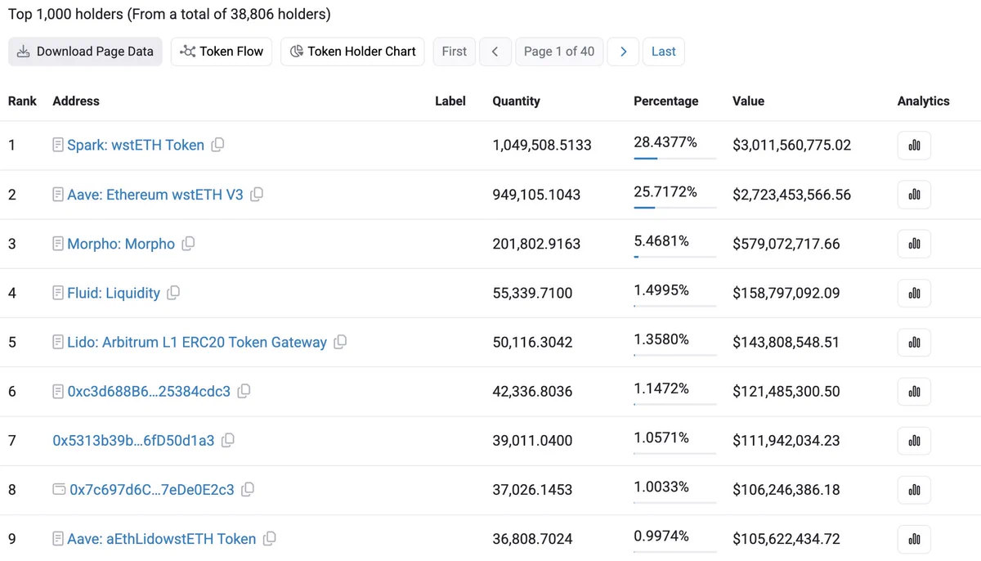Copy the Fluid: Liquidity address
The height and width of the screenshot is (561, 981).
pyautogui.click(x=173, y=293)
